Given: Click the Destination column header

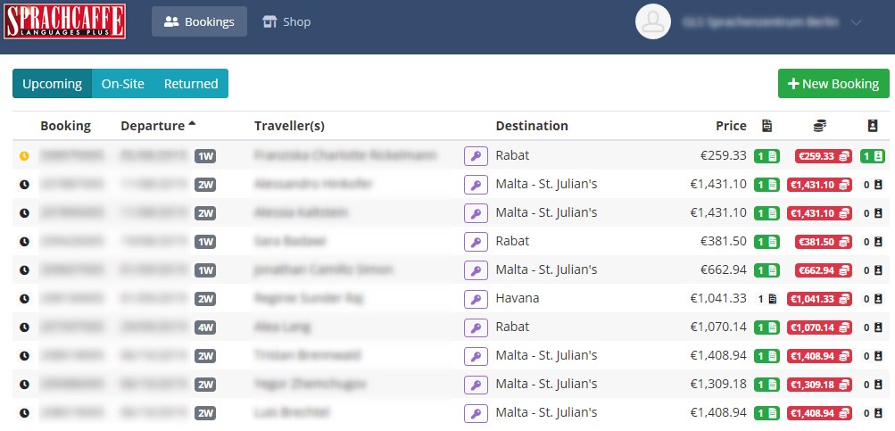Looking at the screenshot, I should (532, 126).
